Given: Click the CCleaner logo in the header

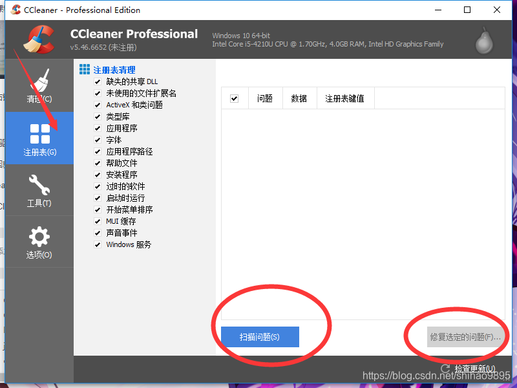Looking at the screenshot, I should [39, 39].
